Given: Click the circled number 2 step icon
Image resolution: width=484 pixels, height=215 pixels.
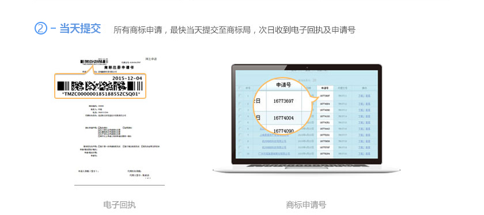Looking at the screenshot, I should point(41,29).
